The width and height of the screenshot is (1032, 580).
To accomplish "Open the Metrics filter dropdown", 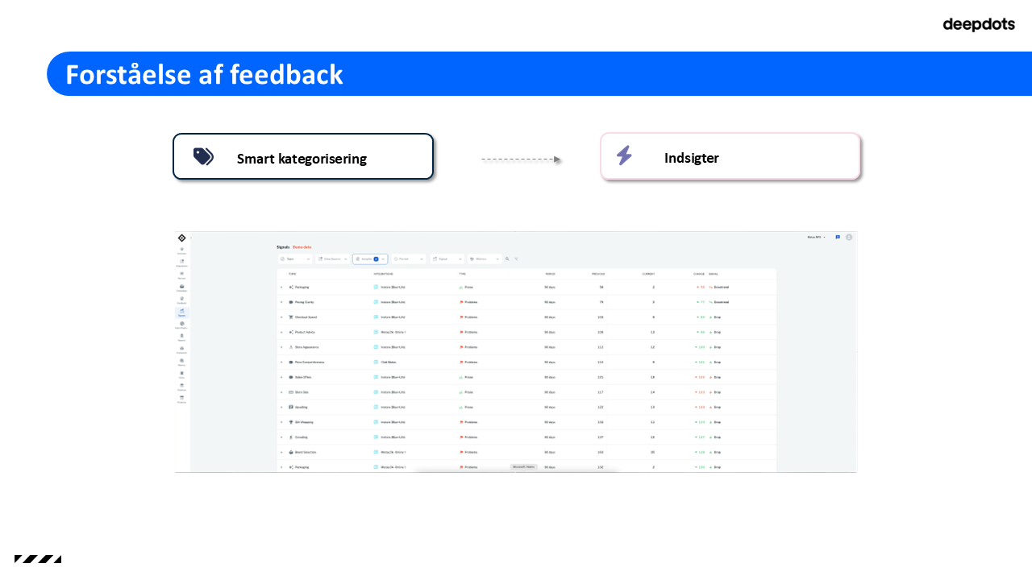I will coord(485,259).
